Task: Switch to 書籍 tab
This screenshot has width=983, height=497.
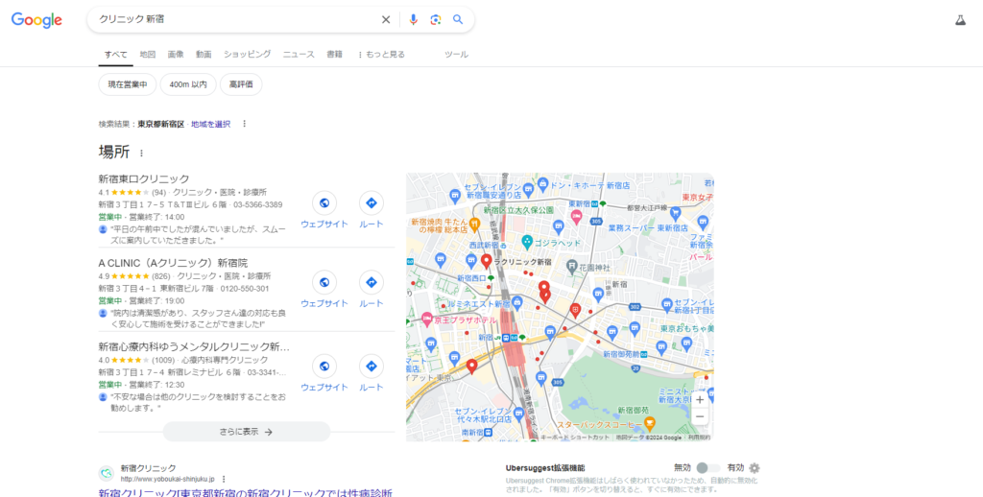Action: click(335, 55)
